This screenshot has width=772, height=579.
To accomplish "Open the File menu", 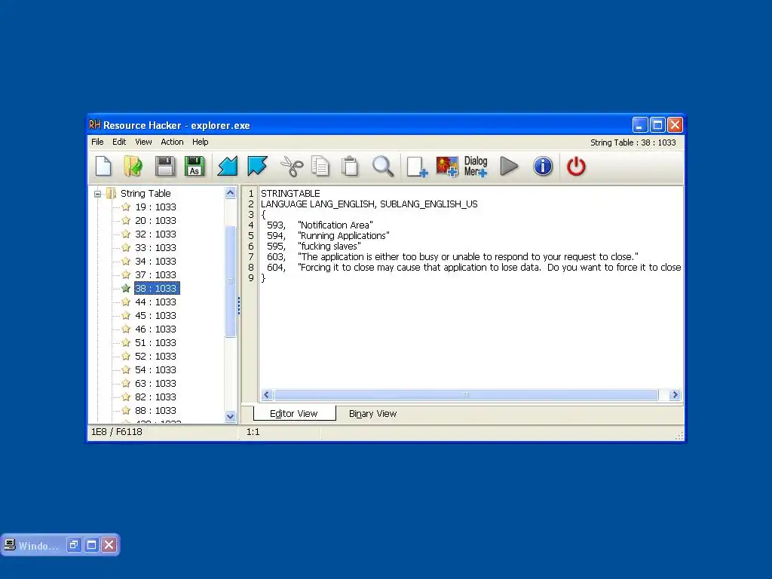I will pos(97,142).
